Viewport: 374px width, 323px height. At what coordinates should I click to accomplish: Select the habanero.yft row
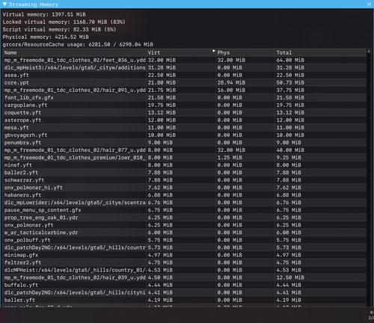coord(185,195)
